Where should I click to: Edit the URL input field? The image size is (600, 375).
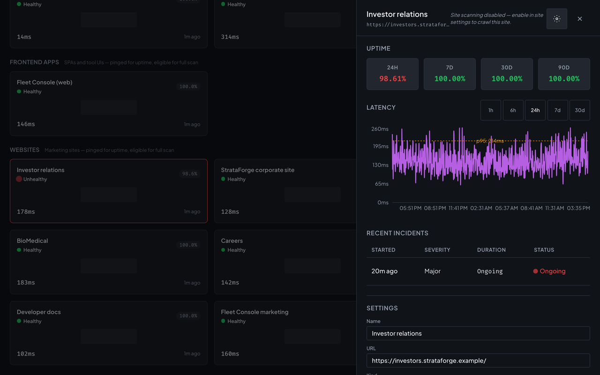coord(478,360)
